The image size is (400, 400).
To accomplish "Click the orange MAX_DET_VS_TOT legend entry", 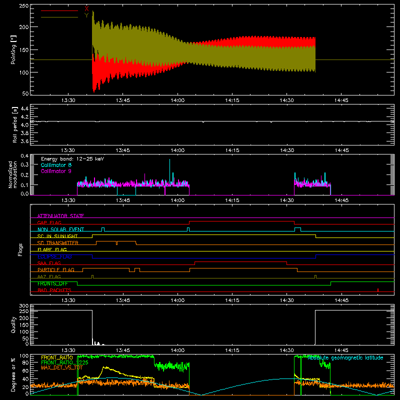I will tap(62, 367).
